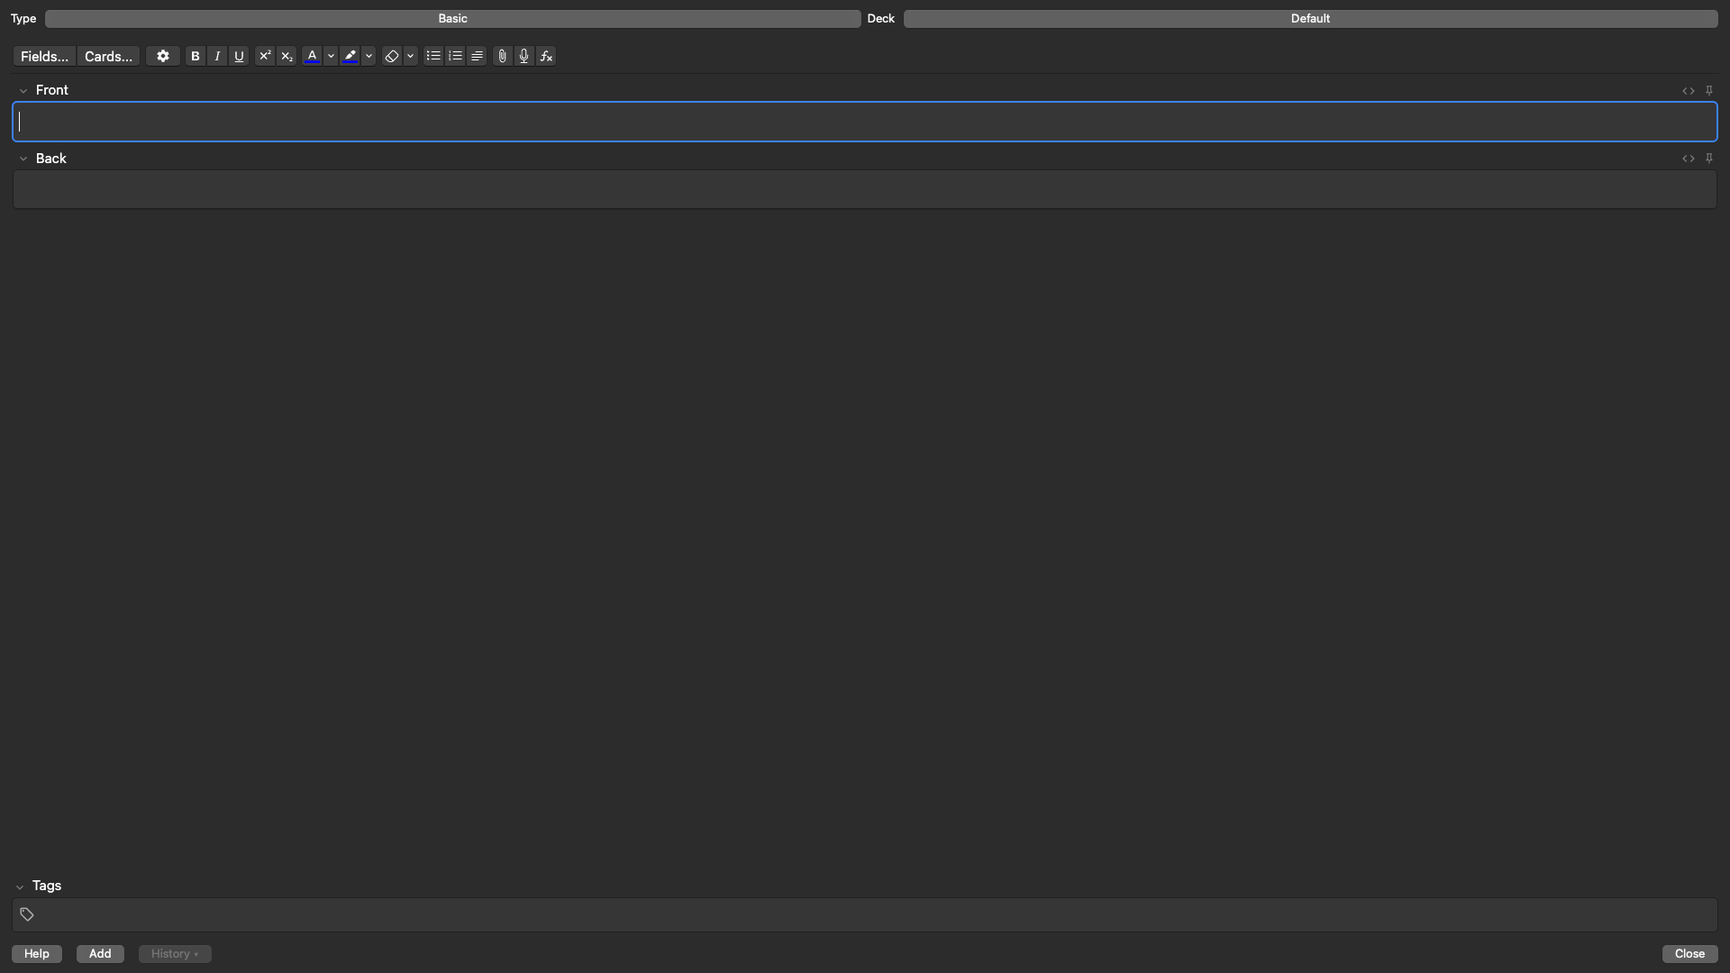1730x973 pixels.
Task: Enable italic formatting
Action: coord(217,56)
